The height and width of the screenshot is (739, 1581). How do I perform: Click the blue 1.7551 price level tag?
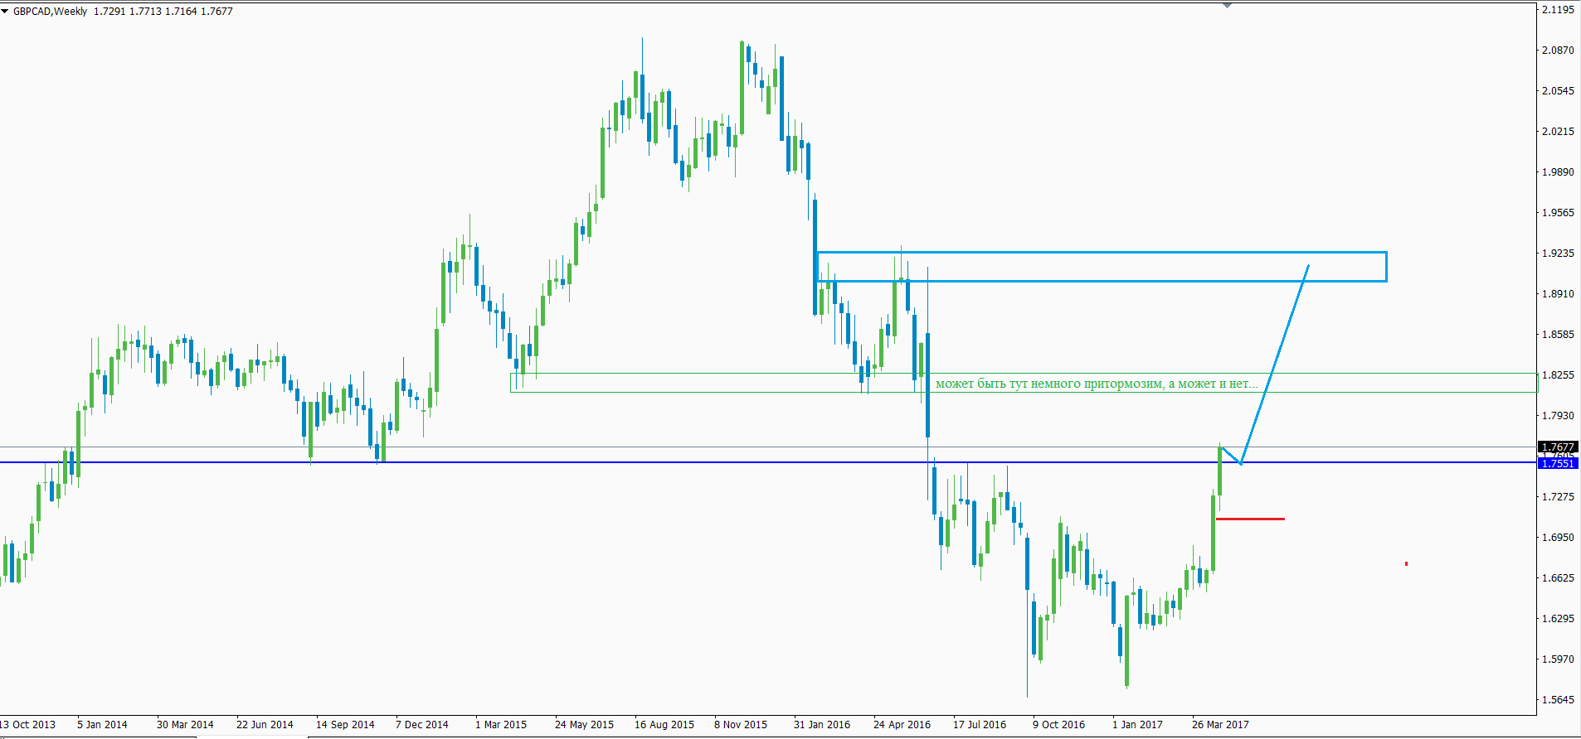click(x=1558, y=463)
